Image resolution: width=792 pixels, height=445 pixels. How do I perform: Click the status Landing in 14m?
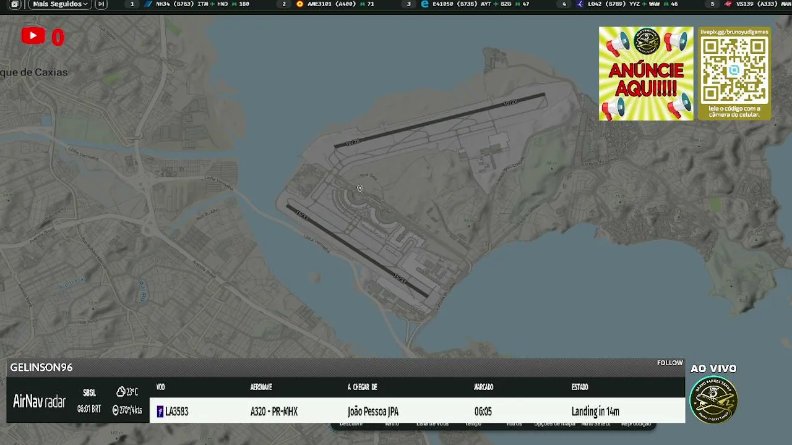595,412
